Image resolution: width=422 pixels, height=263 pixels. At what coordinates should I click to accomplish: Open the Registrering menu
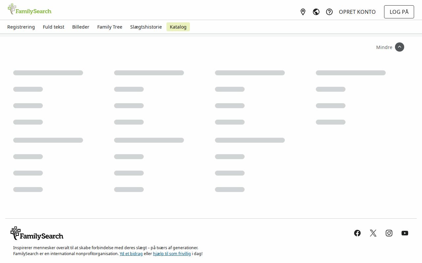[21, 27]
